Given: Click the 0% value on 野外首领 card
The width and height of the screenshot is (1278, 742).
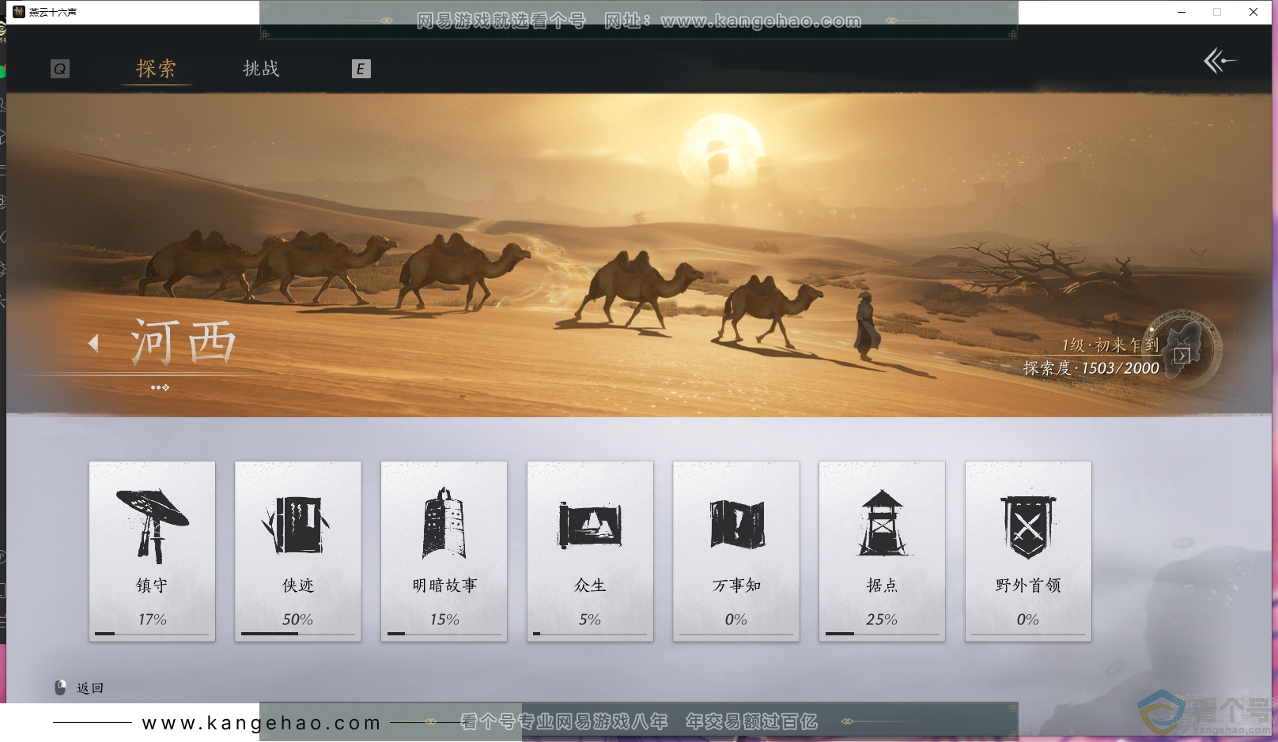Looking at the screenshot, I should [x=1028, y=620].
